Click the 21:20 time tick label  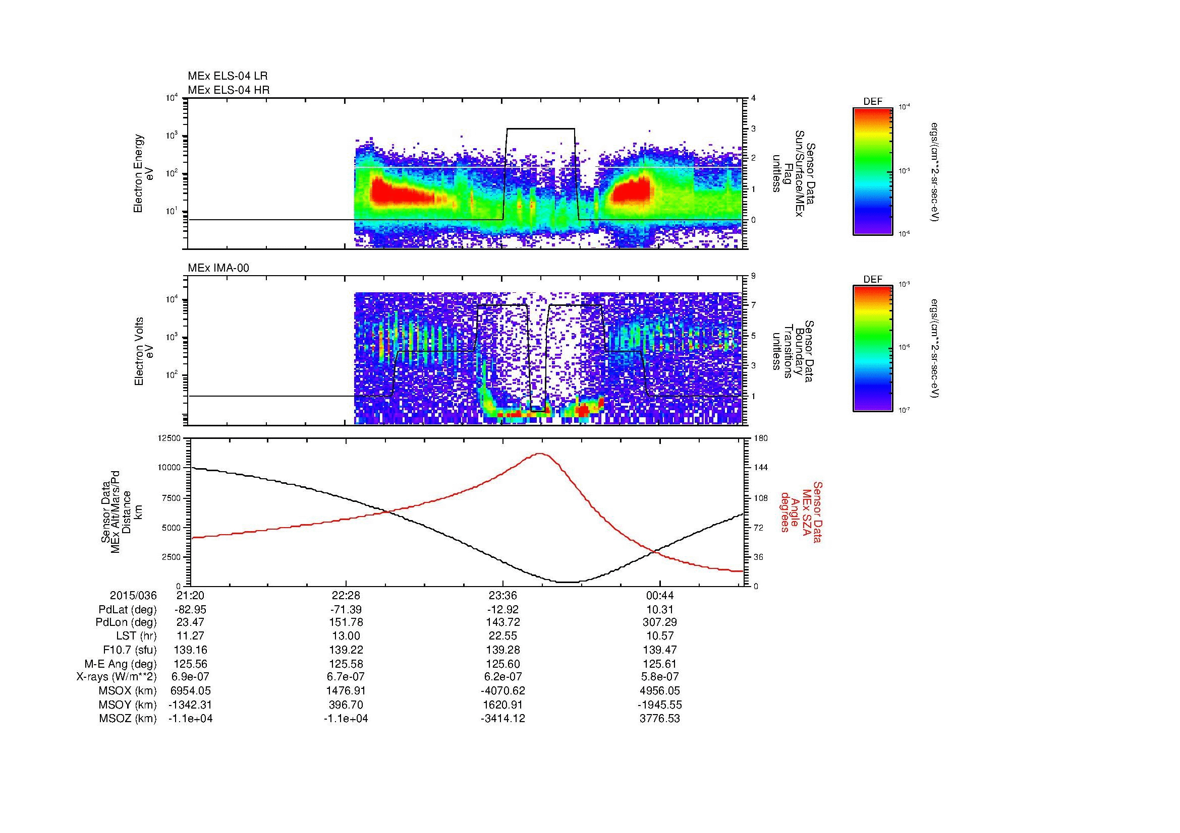[190, 595]
